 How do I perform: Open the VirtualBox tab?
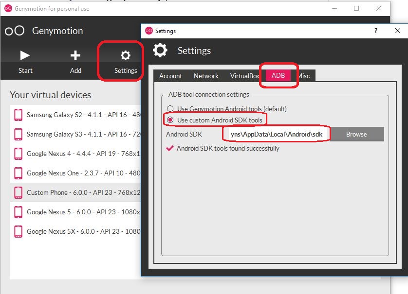(x=244, y=76)
